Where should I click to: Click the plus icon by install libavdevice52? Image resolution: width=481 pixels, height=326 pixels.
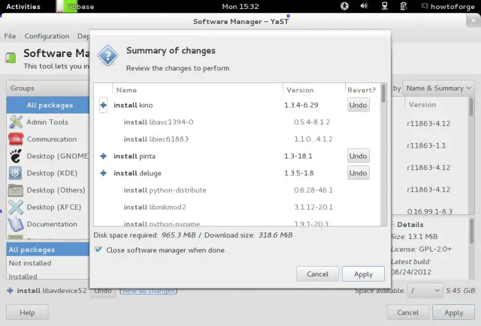click(x=10, y=291)
